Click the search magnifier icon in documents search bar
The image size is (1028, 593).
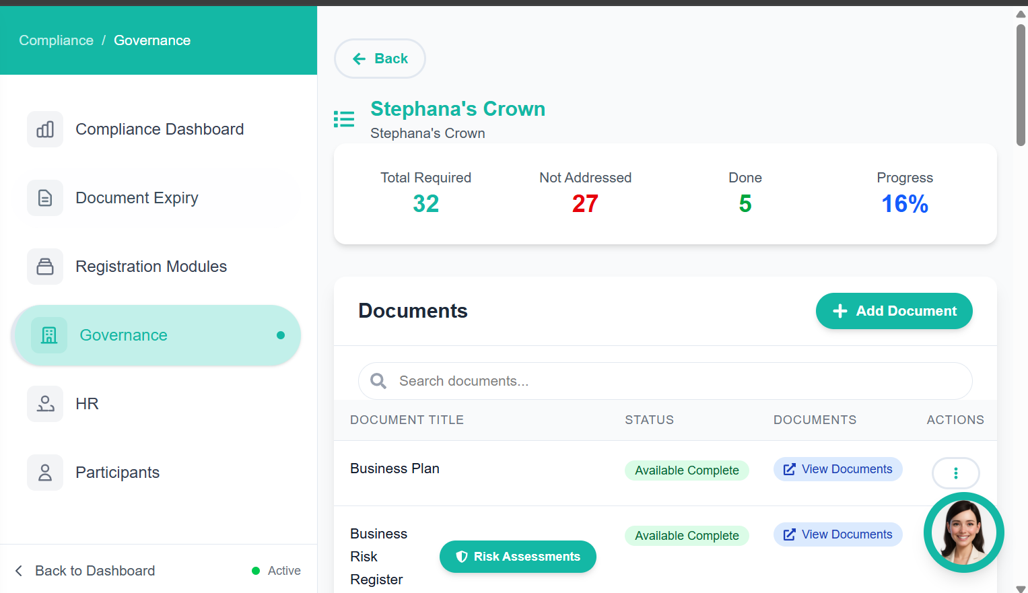click(x=378, y=381)
